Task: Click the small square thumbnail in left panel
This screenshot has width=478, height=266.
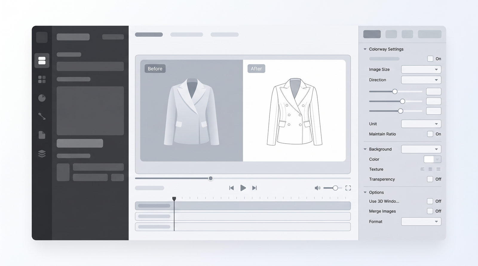Action: (x=63, y=172)
